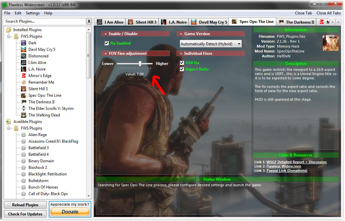Click the Devil May Cry 5 plugin icon

click(x=24, y=50)
